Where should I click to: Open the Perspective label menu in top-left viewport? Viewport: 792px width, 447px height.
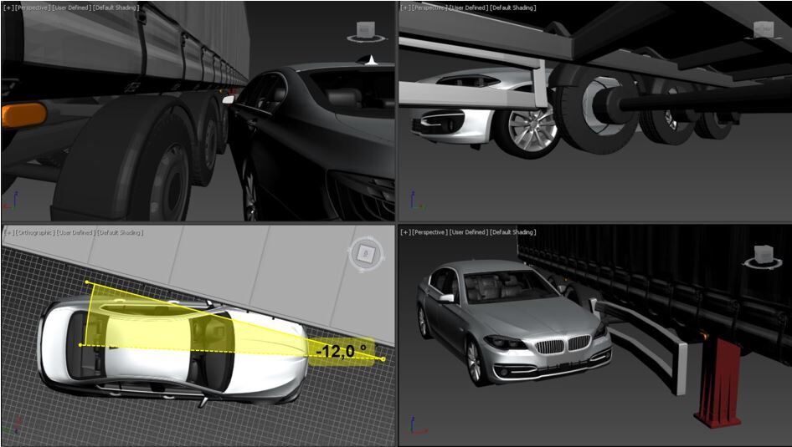[x=33, y=8]
